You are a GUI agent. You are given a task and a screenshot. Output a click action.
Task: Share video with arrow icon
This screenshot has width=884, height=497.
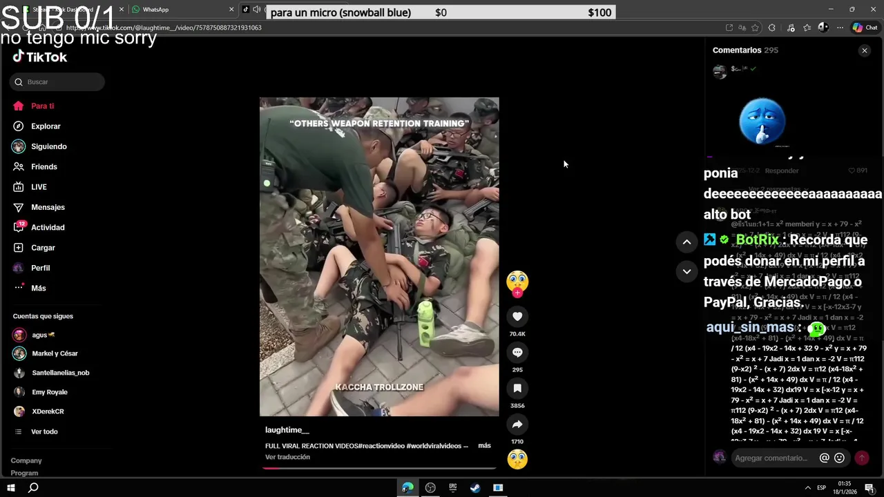coord(517,424)
